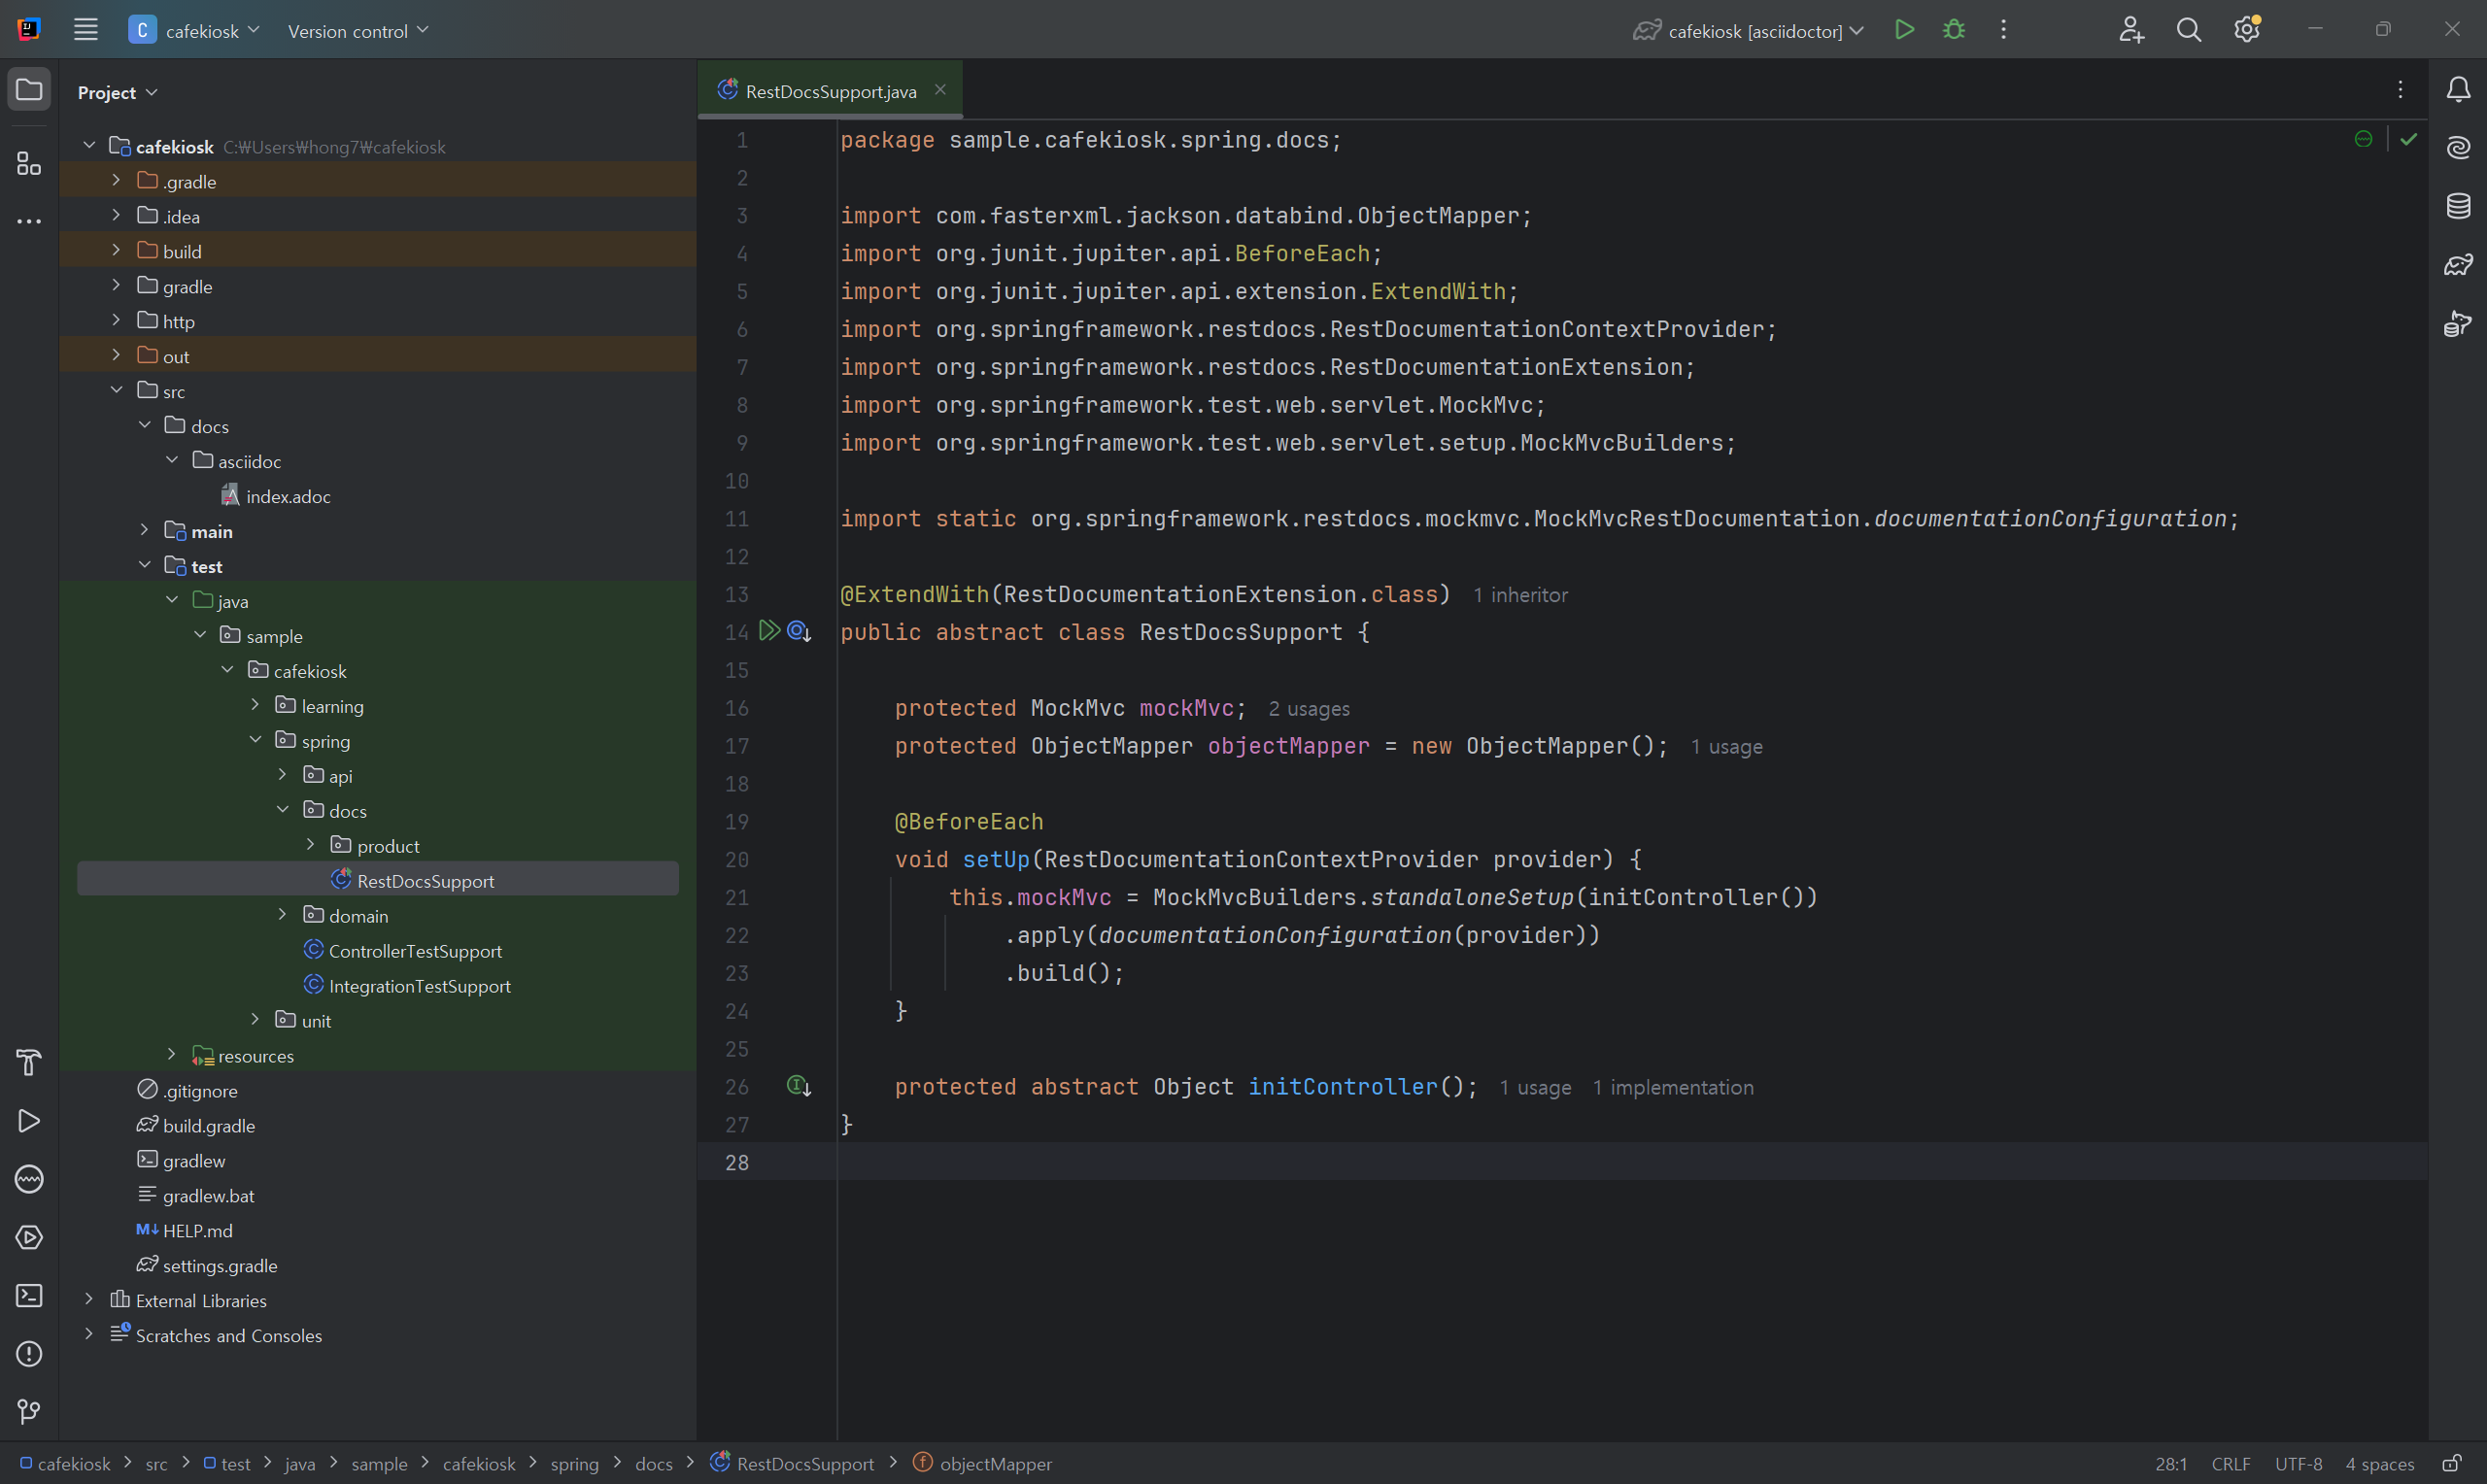Select the RestDocsSupport.java editor tab
This screenshot has width=2487, height=1484.
pyautogui.click(x=830, y=91)
